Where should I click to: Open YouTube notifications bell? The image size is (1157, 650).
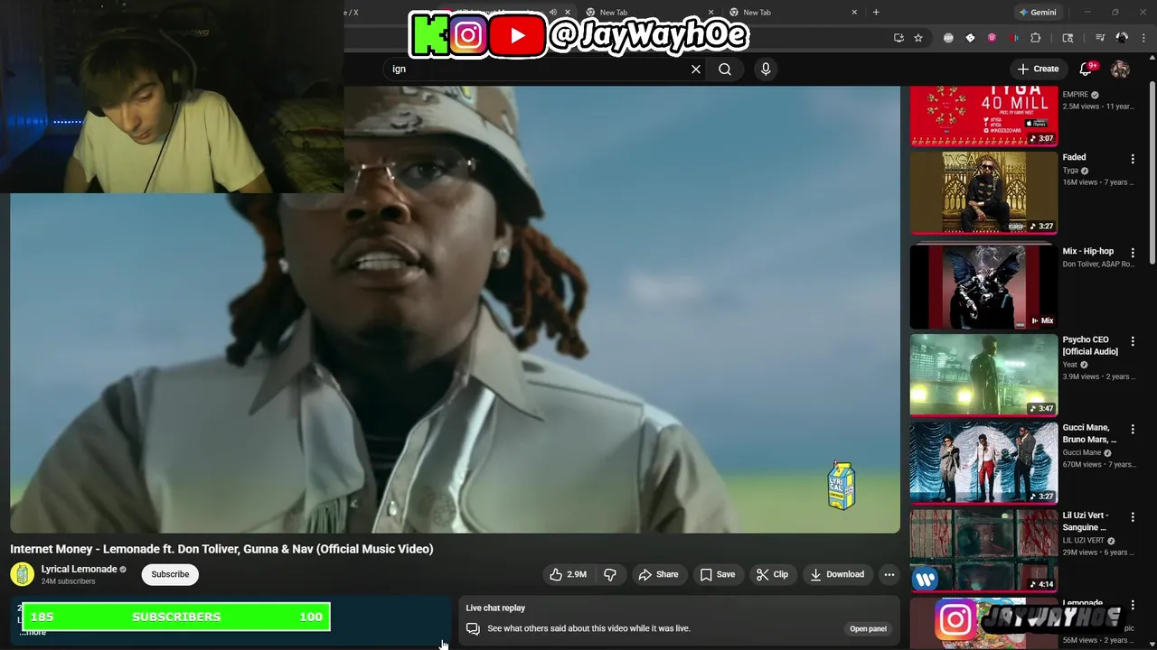(x=1086, y=69)
